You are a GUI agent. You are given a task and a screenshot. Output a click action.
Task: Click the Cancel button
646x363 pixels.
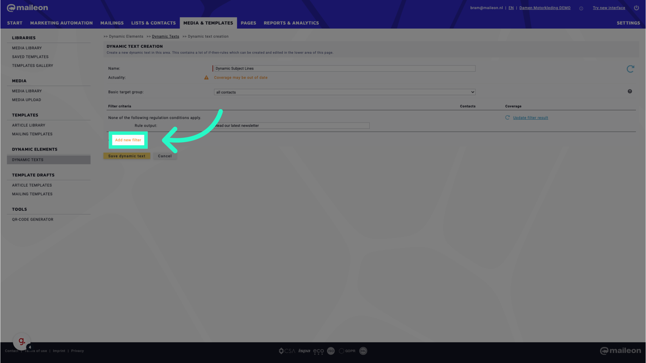165,156
